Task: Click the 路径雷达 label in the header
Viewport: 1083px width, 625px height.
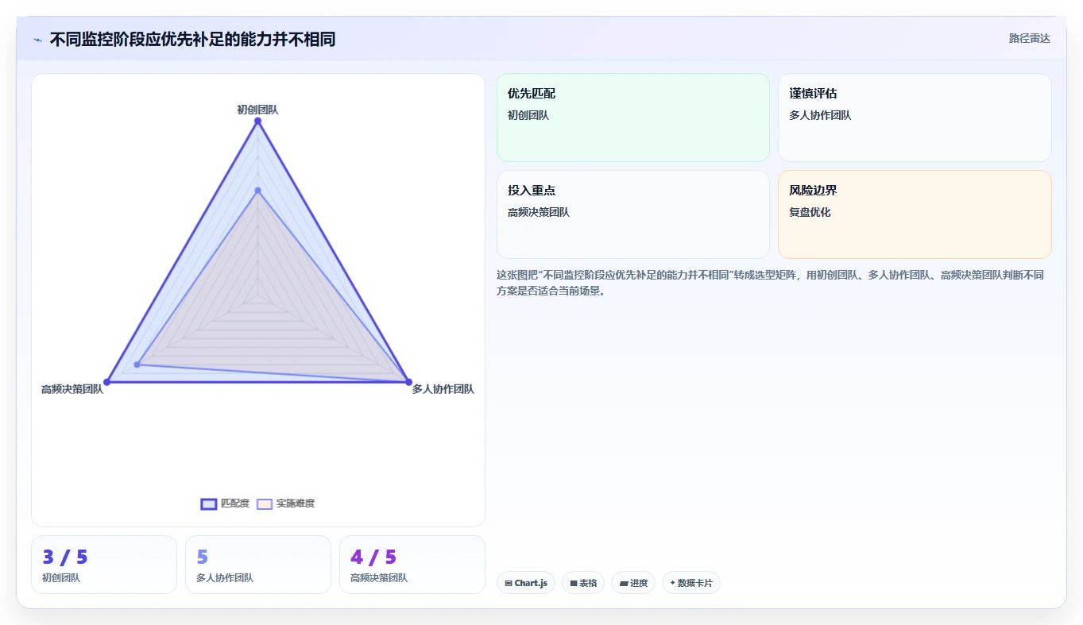Action: (1029, 38)
